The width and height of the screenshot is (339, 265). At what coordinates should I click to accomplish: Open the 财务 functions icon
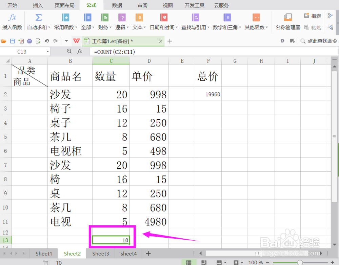click(x=105, y=17)
